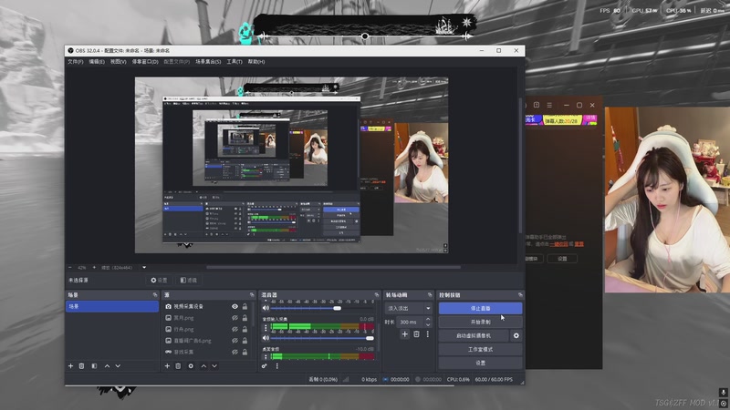Open source properties gear in 源 toolbar

click(191, 366)
